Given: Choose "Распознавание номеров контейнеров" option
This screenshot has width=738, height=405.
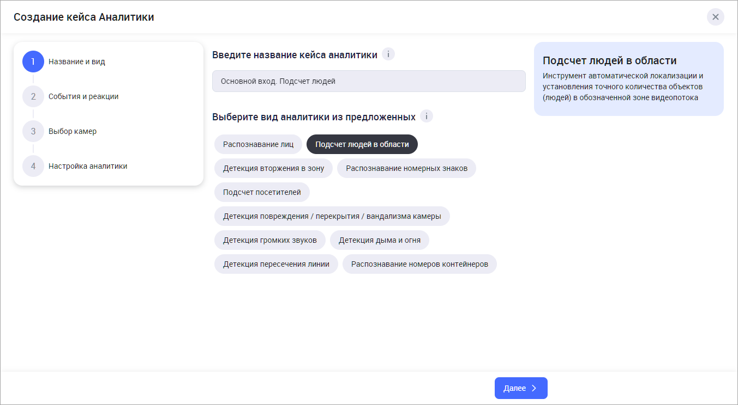Looking at the screenshot, I should click(x=419, y=264).
